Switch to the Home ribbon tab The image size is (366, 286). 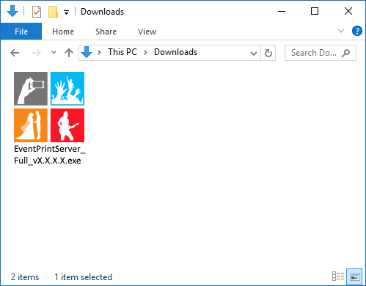63,32
